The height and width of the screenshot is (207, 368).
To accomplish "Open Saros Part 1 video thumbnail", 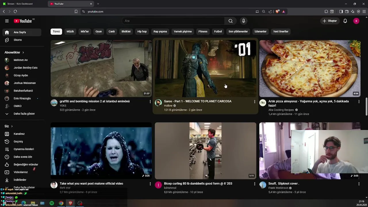I will tap(205, 68).
